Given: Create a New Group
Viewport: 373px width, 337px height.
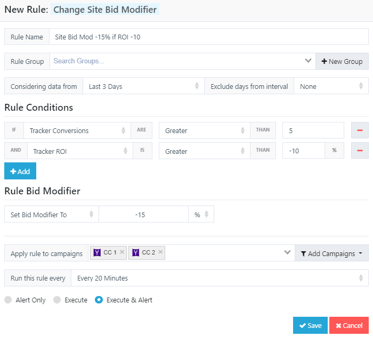Looking at the screenshot, I should (x=342, y=61).
